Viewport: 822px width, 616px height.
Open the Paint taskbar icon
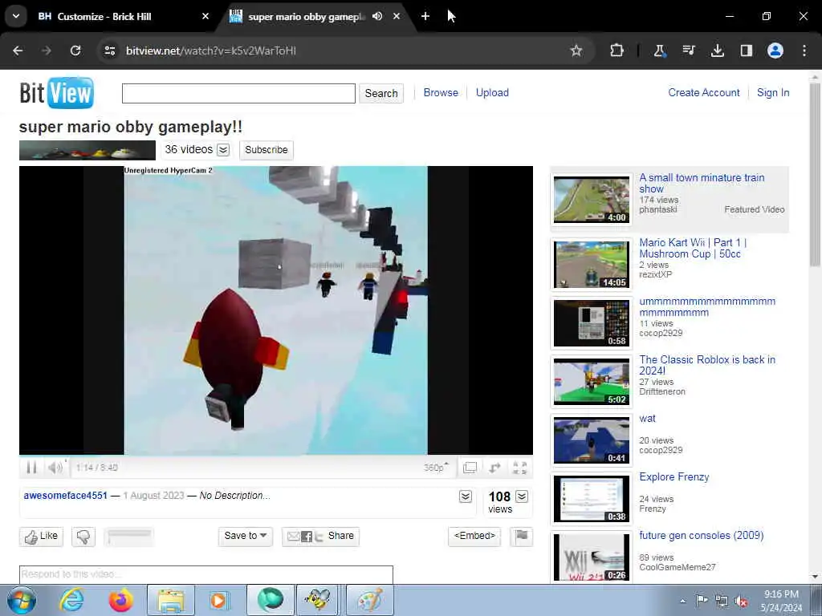(370, 601)
